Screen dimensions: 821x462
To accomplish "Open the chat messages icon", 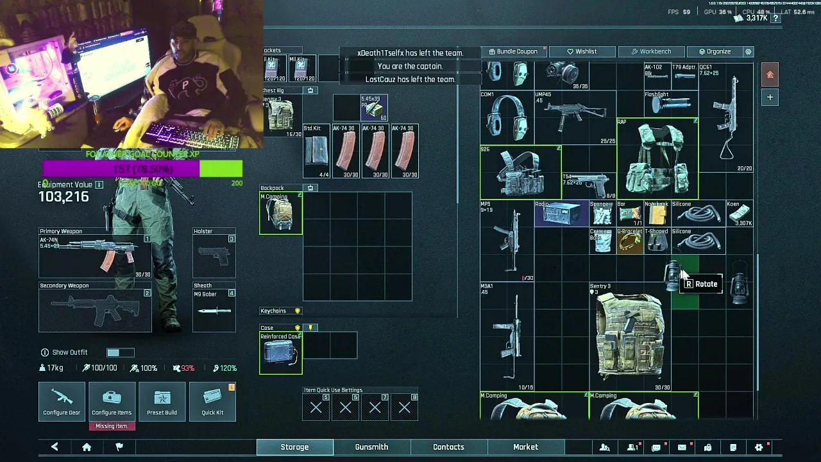I will point(656,447).
